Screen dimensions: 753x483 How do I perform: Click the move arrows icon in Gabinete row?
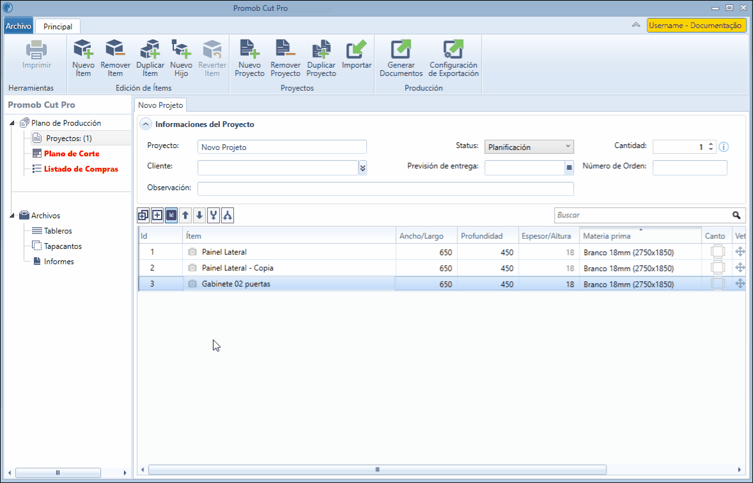[740, 283]
